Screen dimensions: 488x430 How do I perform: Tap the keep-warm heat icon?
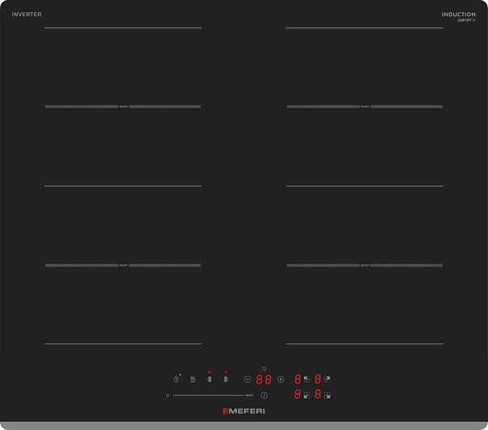coord(192,379)
